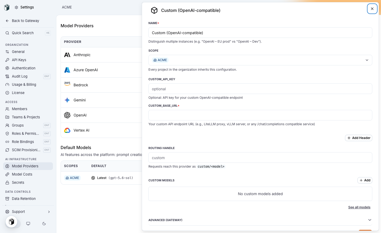
Task: Focus the Routing Handle custom field
Action: 260,158
